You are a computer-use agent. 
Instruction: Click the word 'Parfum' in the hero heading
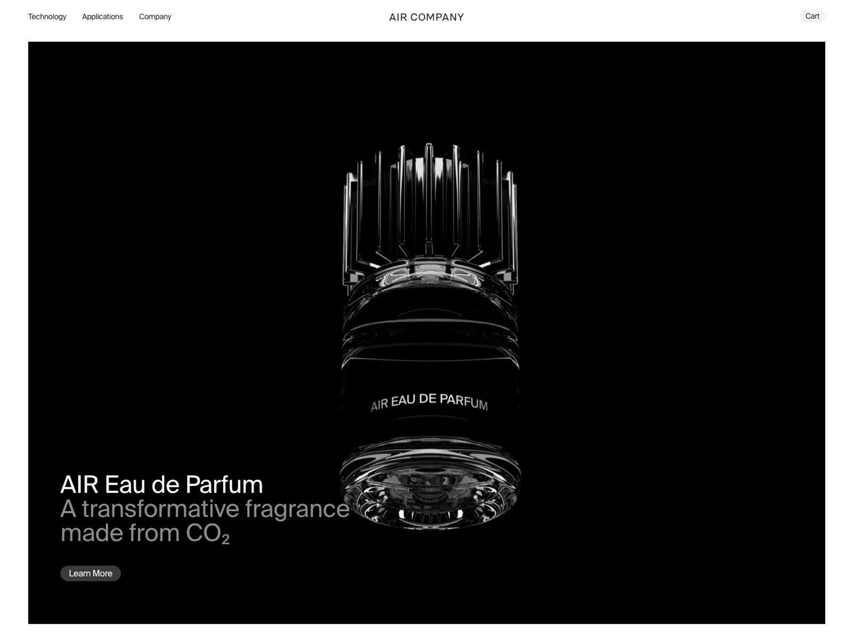(x=224, y=484)
